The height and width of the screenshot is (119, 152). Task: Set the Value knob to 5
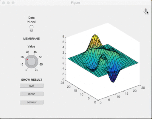tap(26, 70)
